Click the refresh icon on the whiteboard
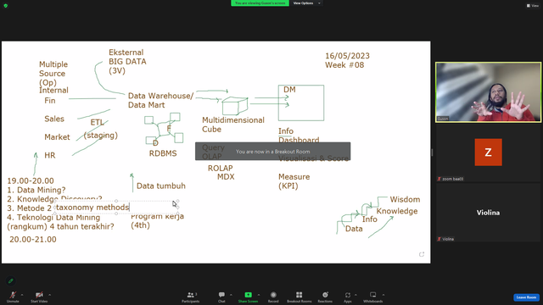The width and height of the screenshot is (543, 305). 422,254
